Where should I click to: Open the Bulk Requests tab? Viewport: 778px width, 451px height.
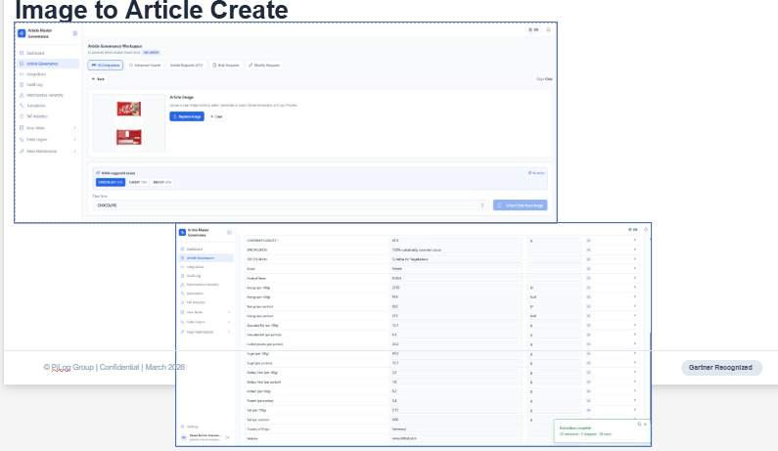click(226, 65)
